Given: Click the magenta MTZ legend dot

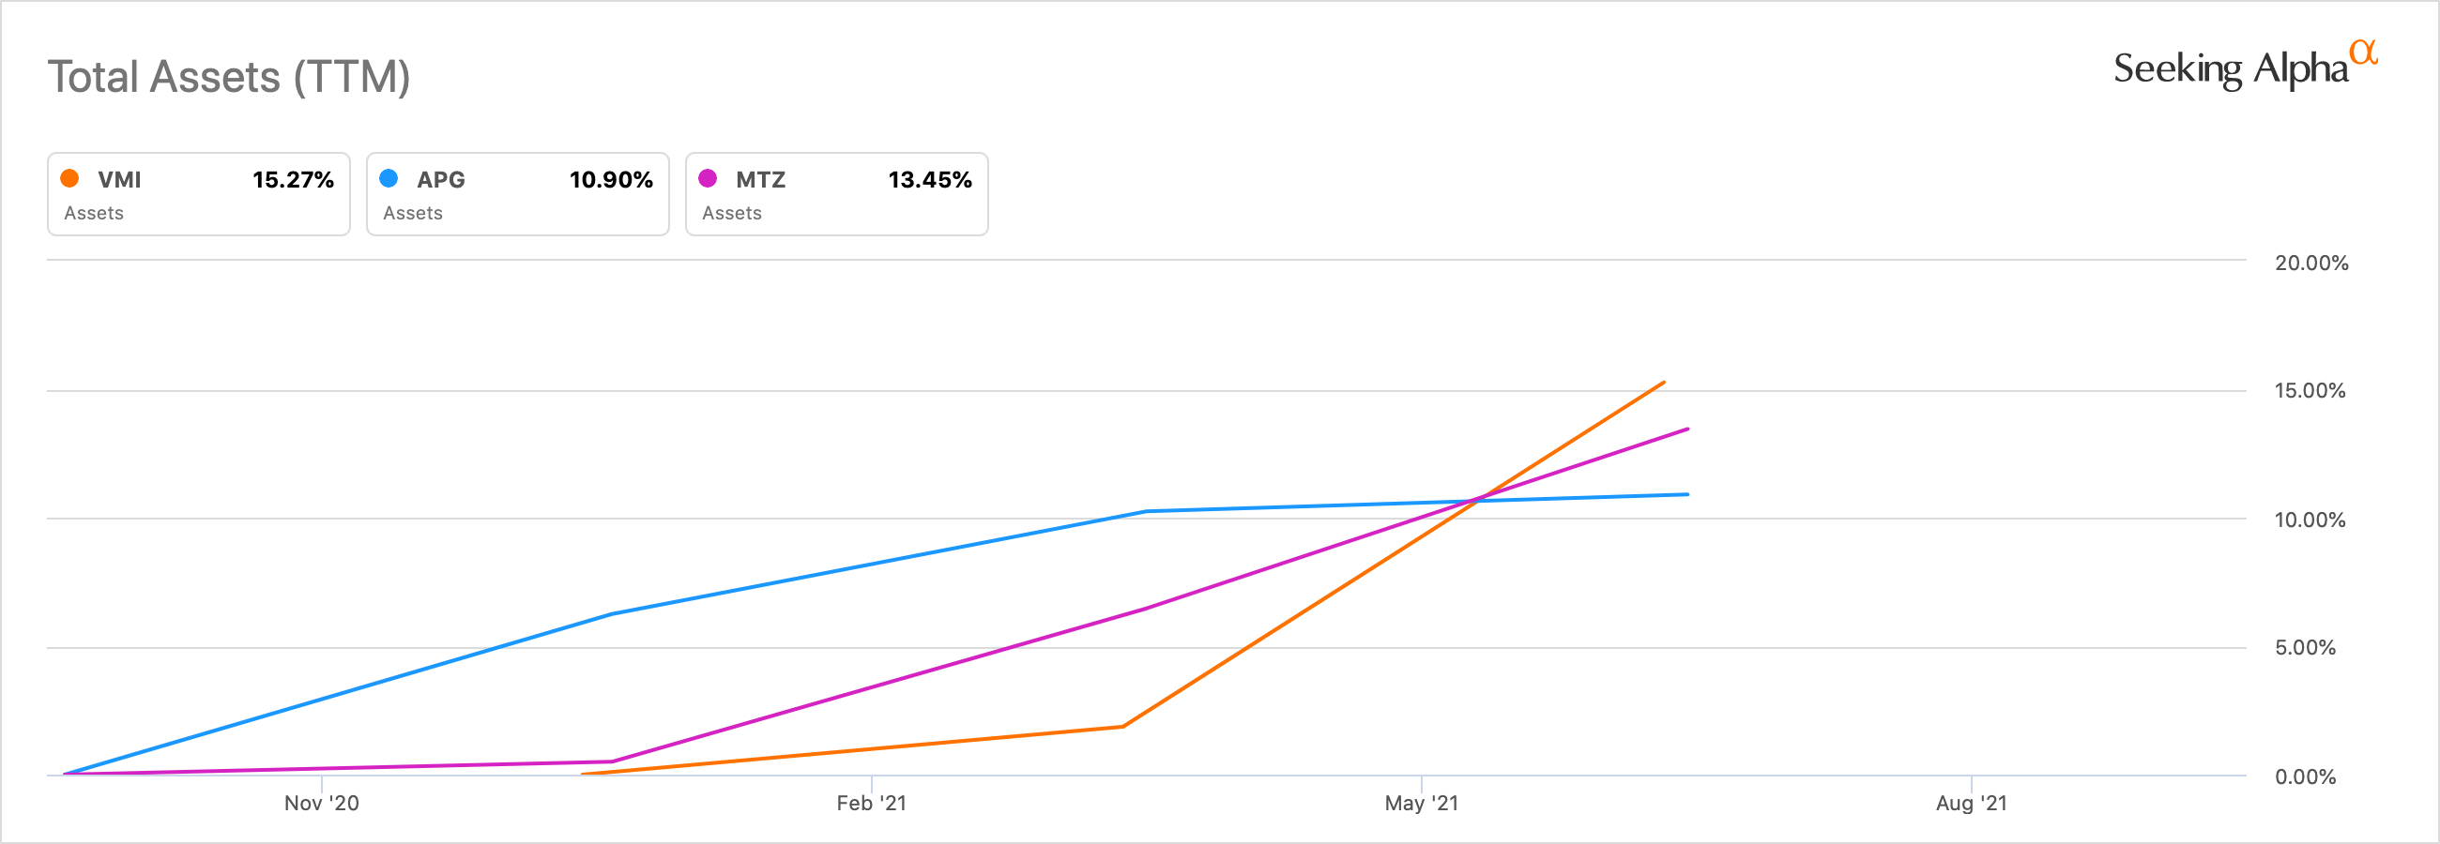Looking at the screenshot, I should 708,178.
